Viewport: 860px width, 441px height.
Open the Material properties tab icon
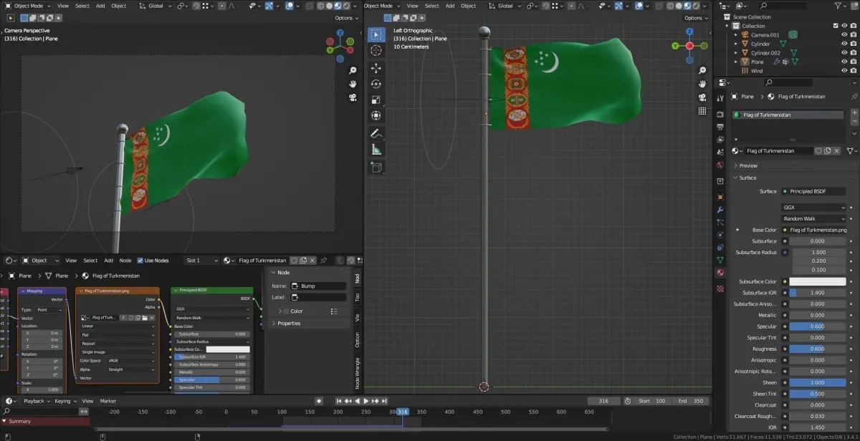720,272
